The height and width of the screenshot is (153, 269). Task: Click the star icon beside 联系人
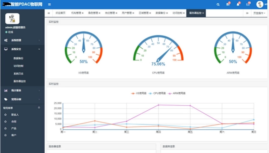tap(5, 115)
